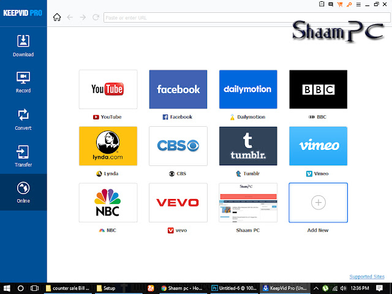The image size is (392, 294).
Task: Open the clipboard notes icon in title bar
Action: click(x=322, y=4)
